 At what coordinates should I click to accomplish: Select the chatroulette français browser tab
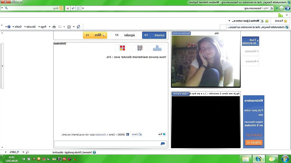click(258, 27)
